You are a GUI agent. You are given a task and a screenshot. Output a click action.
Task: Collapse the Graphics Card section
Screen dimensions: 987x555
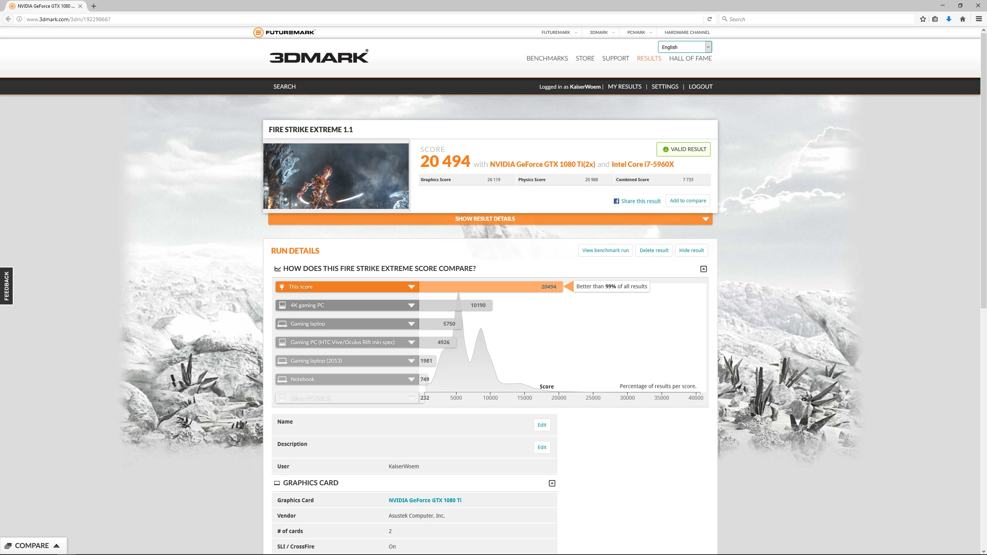pos(552,483)
